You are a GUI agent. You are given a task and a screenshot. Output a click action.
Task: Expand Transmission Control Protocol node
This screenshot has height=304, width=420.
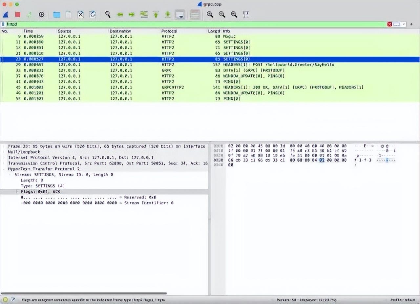click(4, 163)
